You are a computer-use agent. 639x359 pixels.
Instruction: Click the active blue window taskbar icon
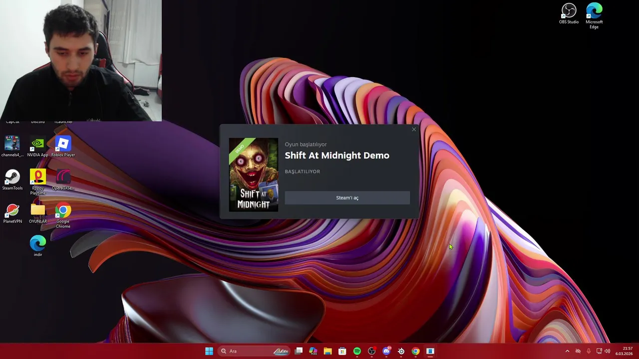click(x=430, y=351)
